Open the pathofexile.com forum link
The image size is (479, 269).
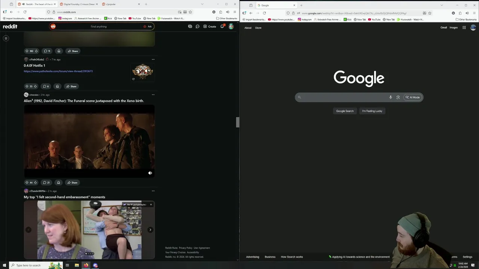point(58,71)
